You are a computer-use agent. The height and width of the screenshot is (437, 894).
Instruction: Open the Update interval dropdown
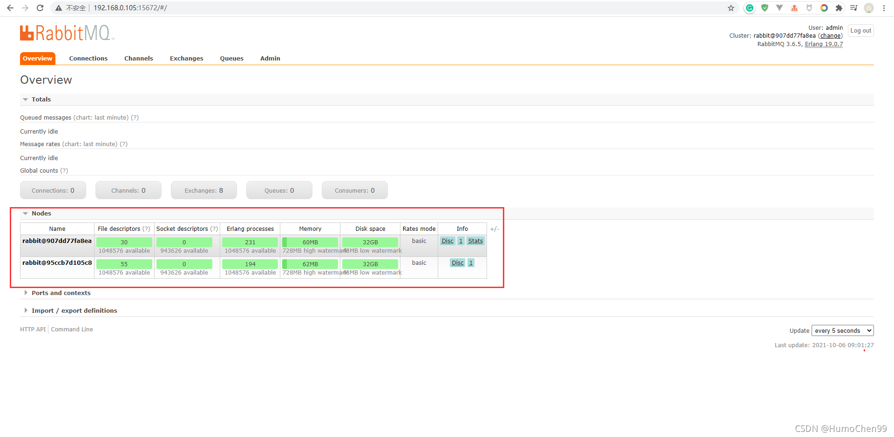click(x=842, y=330)
